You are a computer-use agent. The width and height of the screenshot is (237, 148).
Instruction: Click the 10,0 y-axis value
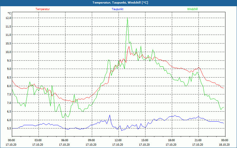click(x=9, y=52)
